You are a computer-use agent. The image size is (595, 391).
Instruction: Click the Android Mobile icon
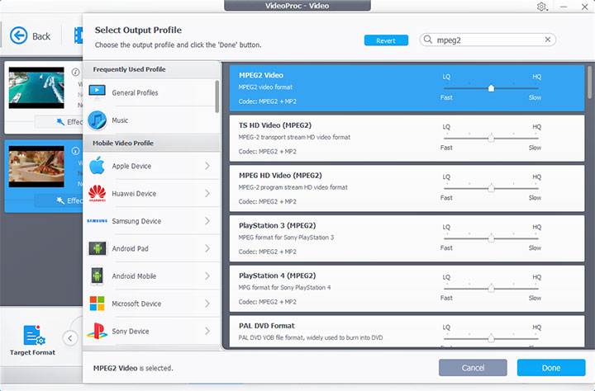(x=98, y=276)
